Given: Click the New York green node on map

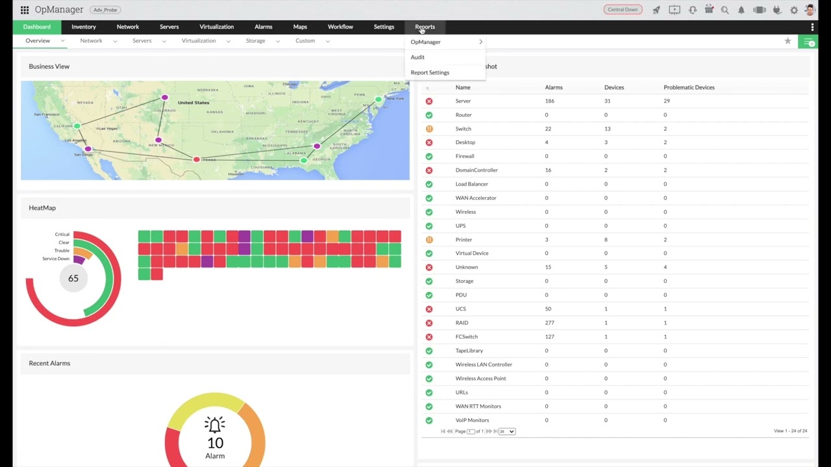Looking at the screenshot, I should (378, 99).
